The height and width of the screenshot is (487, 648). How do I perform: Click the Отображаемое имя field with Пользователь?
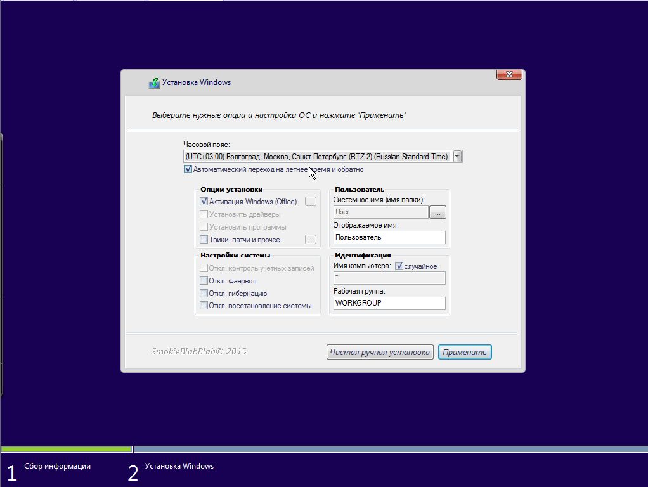click(x=389, y=237)
